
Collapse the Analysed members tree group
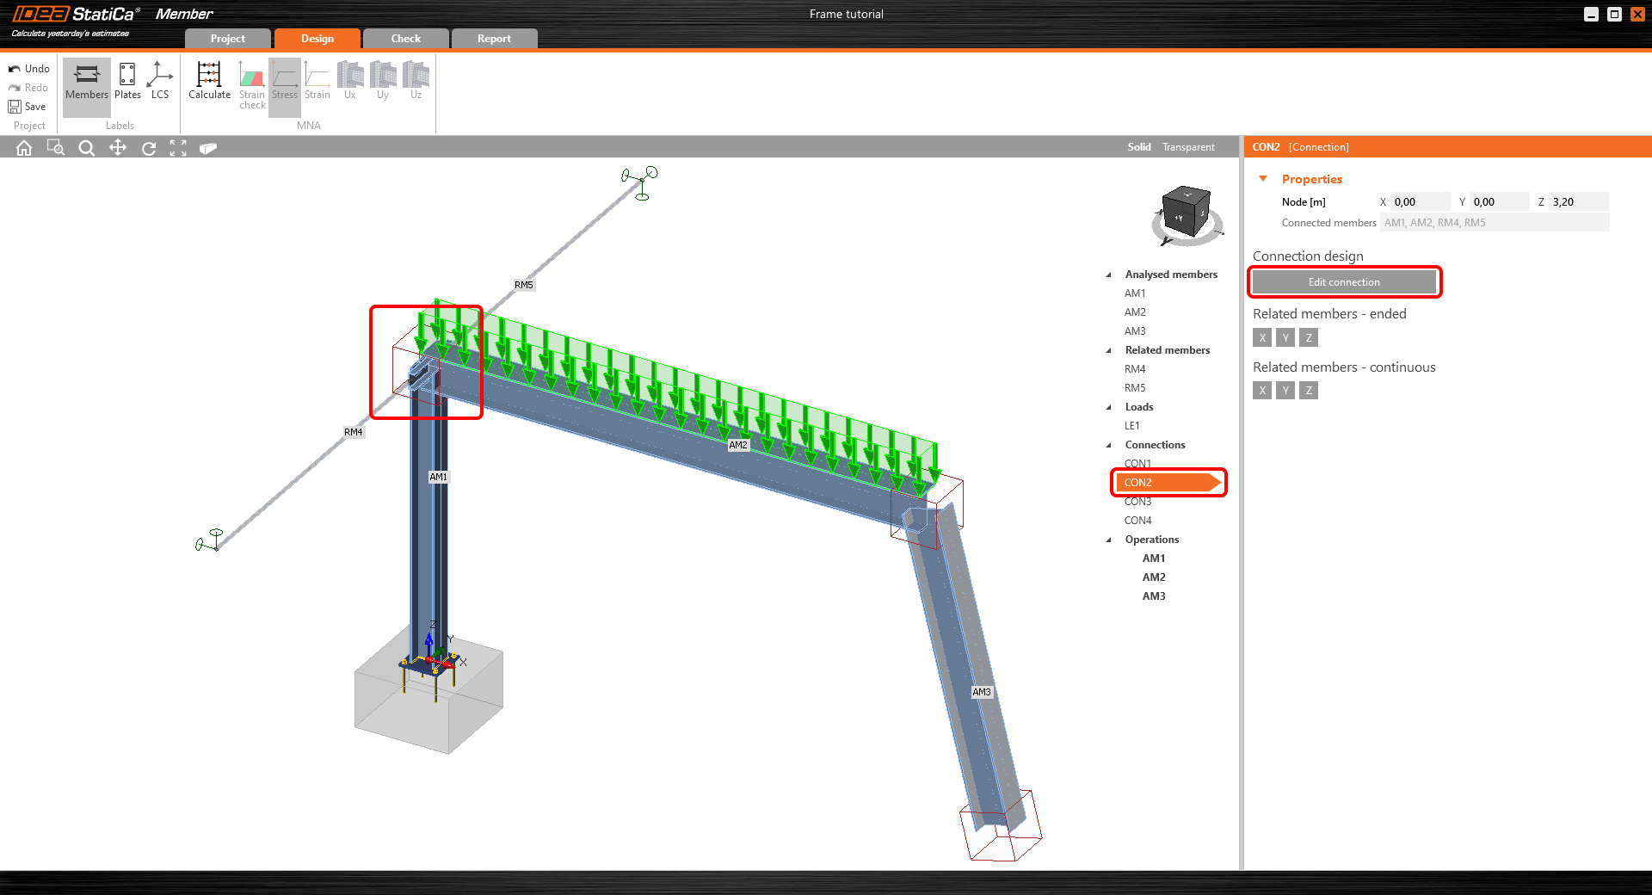pos(1108,275)
